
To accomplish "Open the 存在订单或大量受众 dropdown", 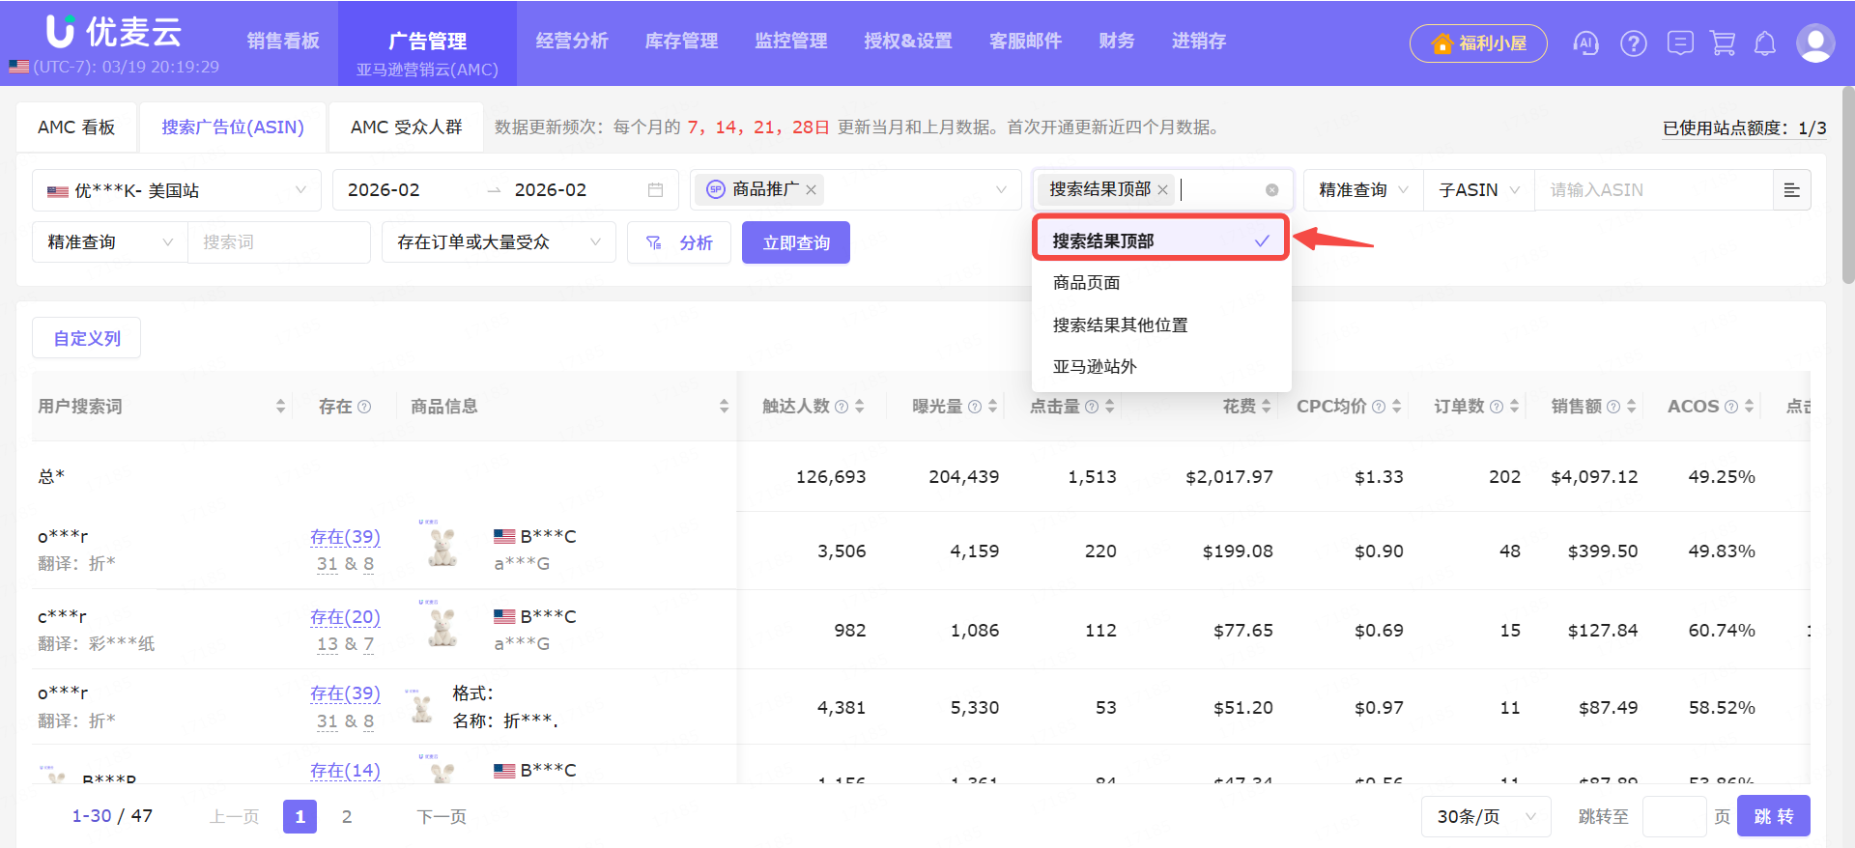I will pos(499,242).
